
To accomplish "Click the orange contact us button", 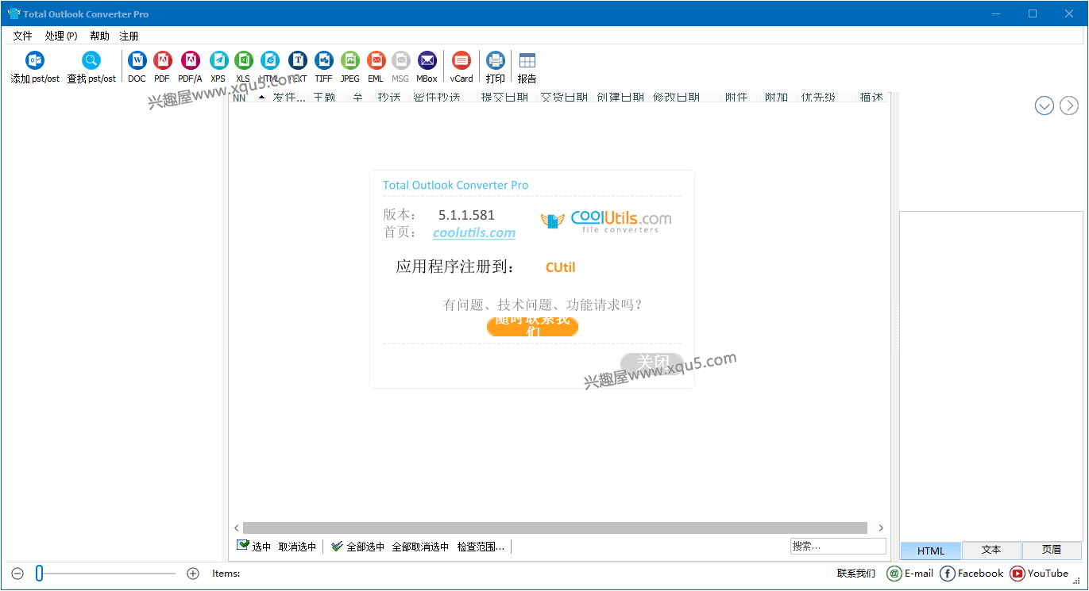I will click(x=532, y=327).
